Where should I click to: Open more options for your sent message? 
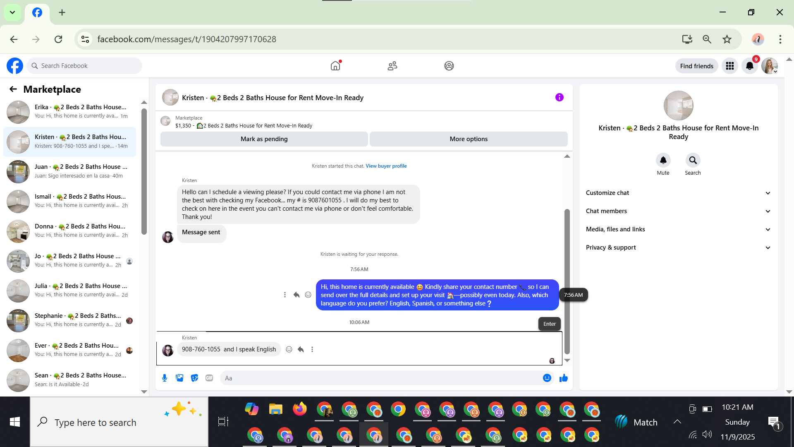coord(285,295)
